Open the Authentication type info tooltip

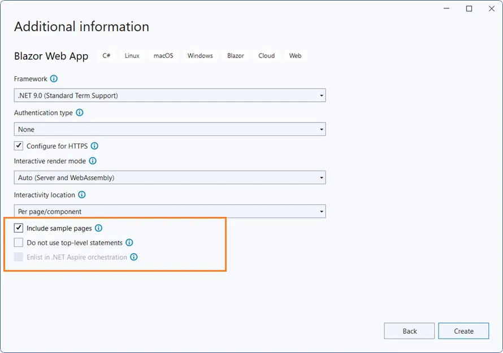coord(79,113)
